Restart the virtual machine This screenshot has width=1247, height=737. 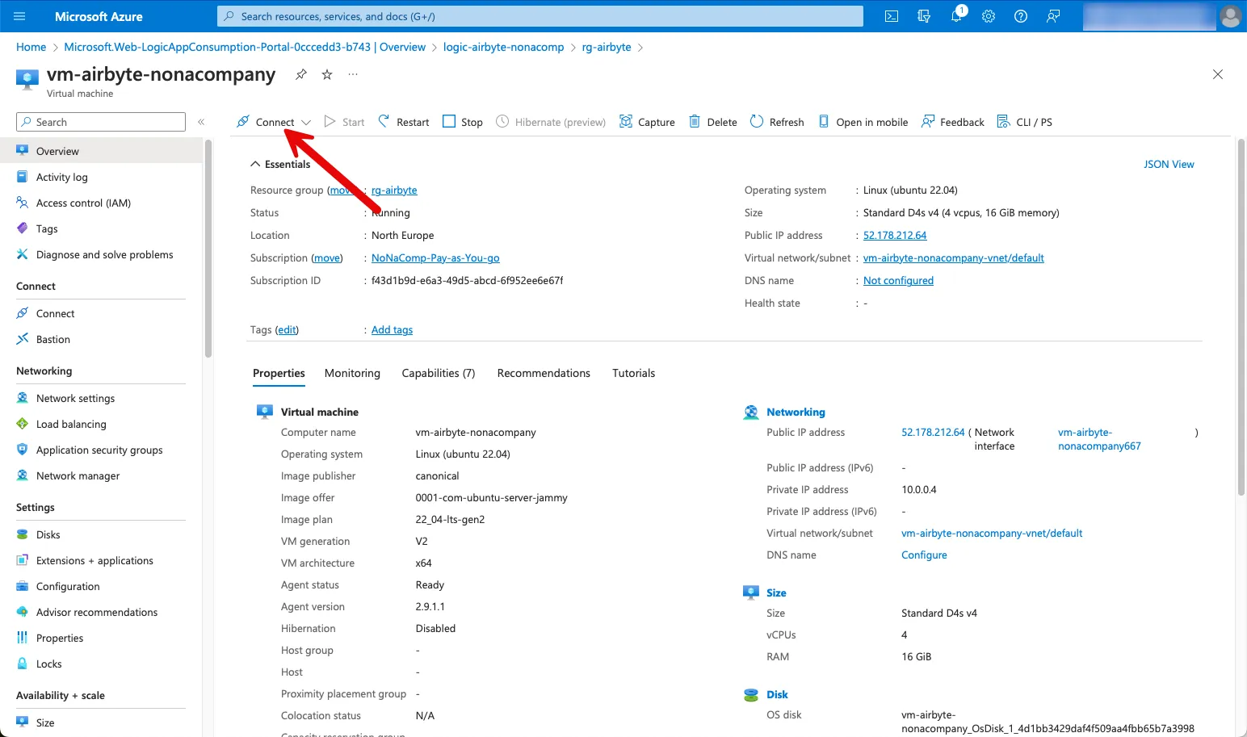[x=404, y=122]
